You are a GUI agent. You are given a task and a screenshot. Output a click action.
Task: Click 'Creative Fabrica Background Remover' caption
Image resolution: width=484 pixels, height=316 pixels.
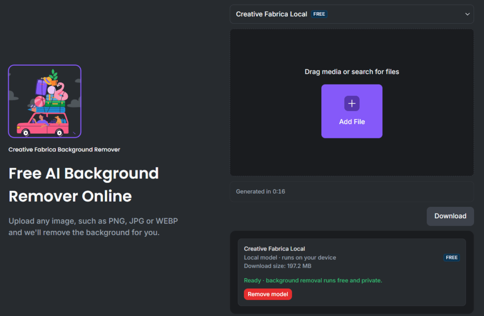pos(64,150)
